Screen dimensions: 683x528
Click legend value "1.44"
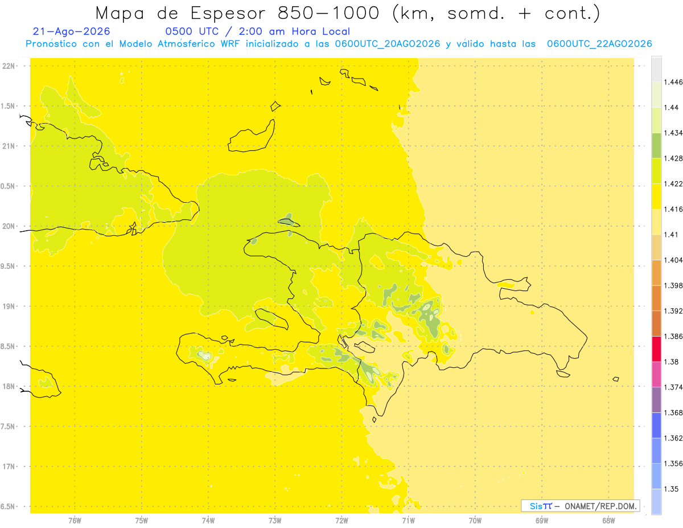[672, 108]
